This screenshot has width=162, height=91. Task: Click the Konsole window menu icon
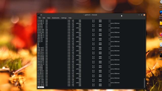click(x=38, y=15)
